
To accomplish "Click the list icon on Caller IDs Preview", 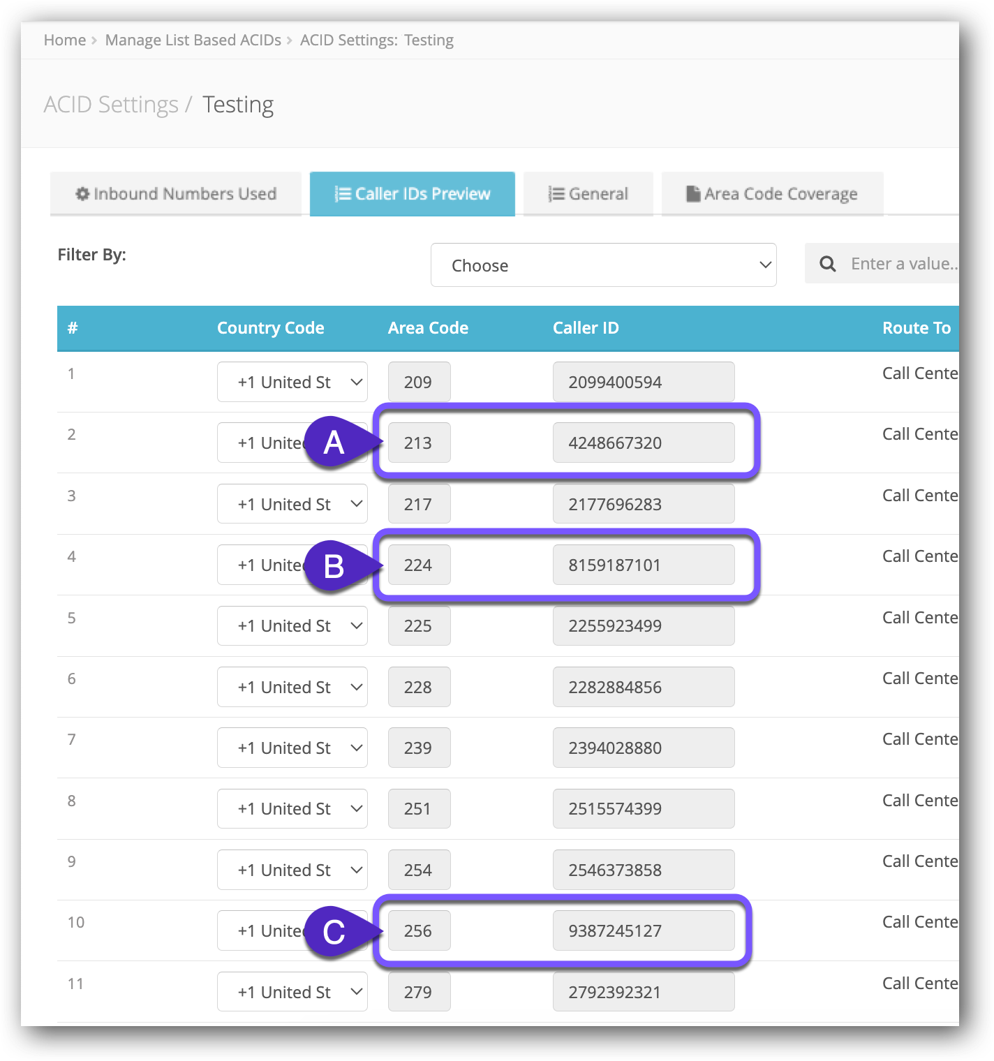I will coord(343,193).
